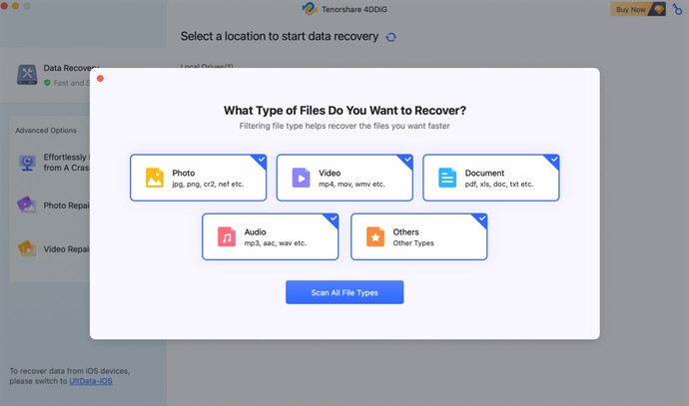Viewport: 689px width, 406px height.
Task: Click the red Audio music note icon
Action: [x=227, y=237]
